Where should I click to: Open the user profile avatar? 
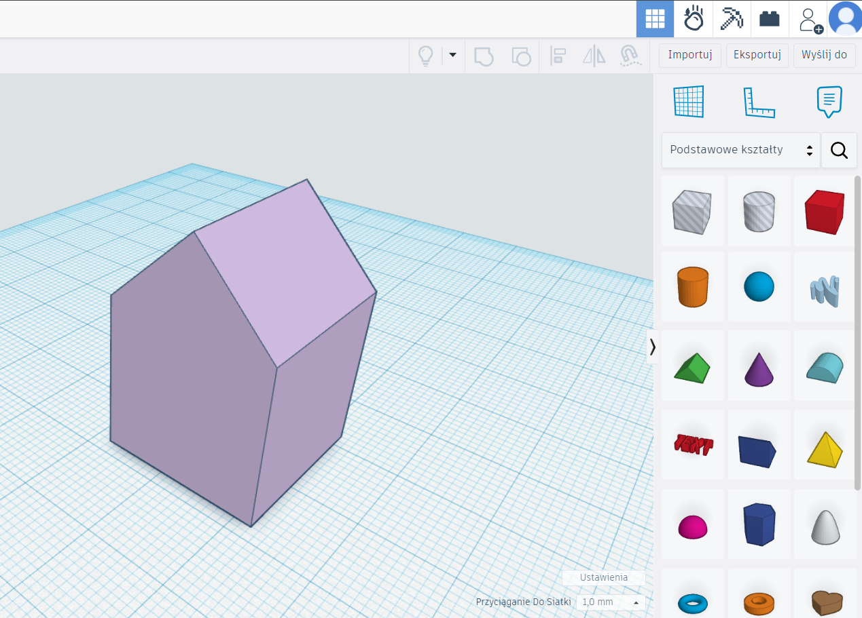click(846, 19)
